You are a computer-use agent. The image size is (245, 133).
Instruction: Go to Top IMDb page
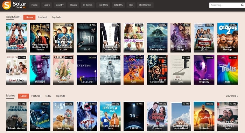point(103,5)
